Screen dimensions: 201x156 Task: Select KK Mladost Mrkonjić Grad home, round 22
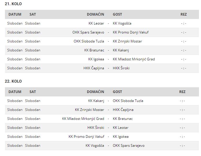tap(83, 119)
